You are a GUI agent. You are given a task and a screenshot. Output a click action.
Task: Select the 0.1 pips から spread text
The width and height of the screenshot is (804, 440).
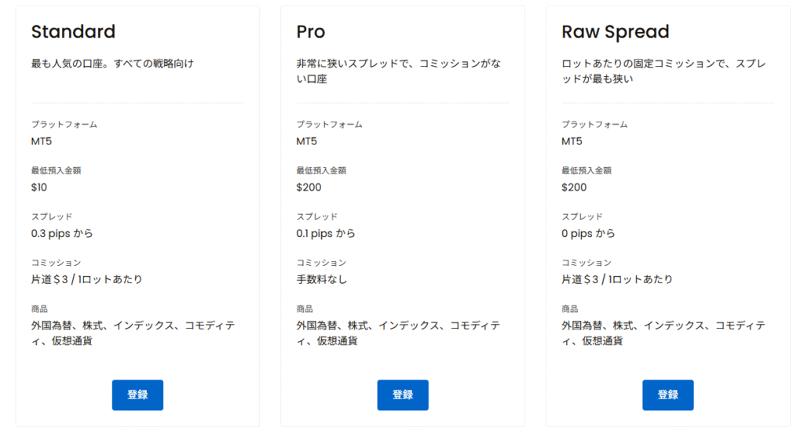(326, 233)
